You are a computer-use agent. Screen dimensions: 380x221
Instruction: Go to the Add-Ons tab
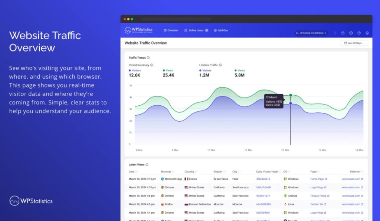click(x=221, y=30)
